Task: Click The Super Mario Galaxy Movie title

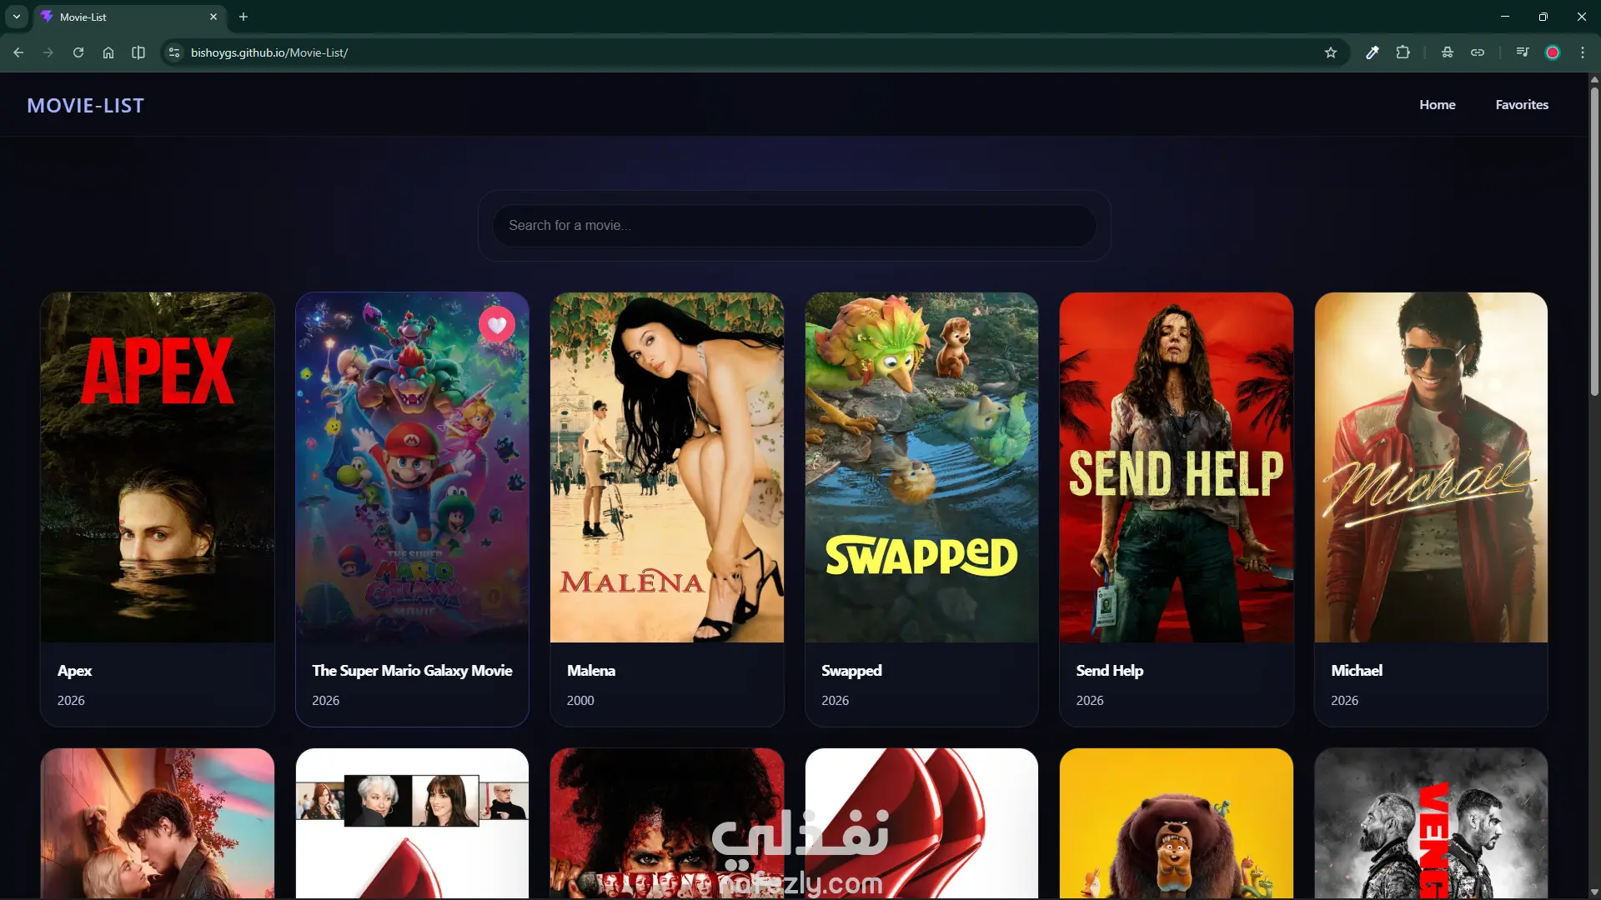Action: click(412, 671)
